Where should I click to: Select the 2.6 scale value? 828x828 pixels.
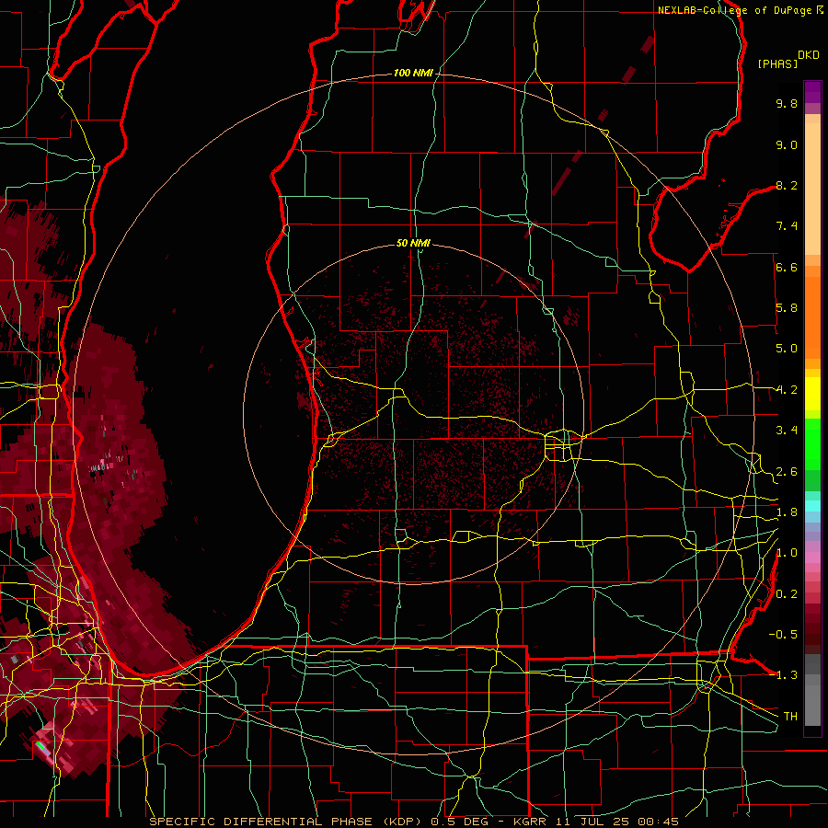pyautogui.click(x=787, y=472)
